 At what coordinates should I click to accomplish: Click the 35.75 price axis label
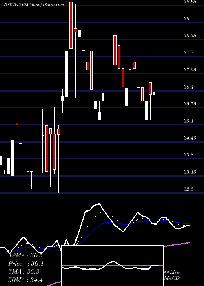tap(190, 104)
